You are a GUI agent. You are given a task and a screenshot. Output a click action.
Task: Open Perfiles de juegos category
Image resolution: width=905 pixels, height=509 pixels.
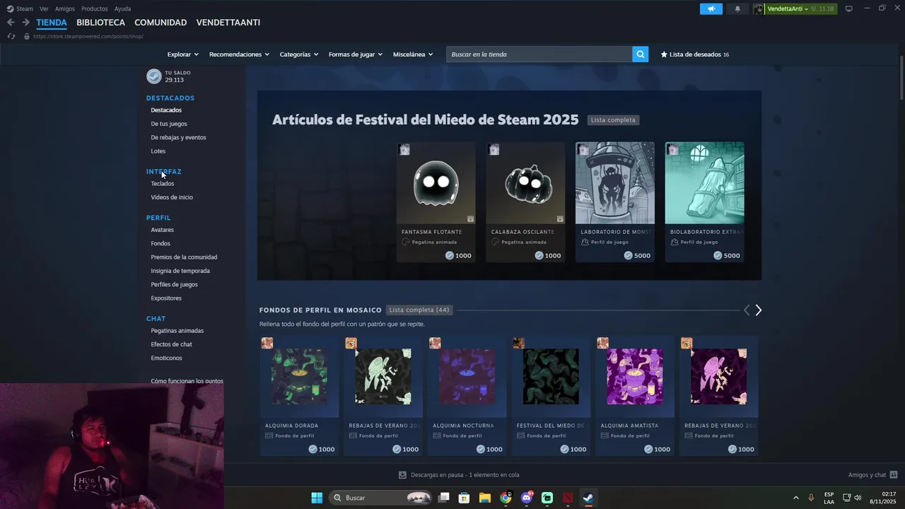tap(174, 284)
